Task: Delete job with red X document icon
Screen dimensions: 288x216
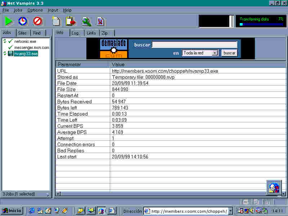Action: tap(100, 21)
